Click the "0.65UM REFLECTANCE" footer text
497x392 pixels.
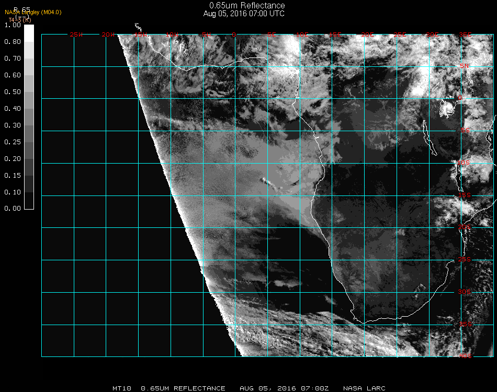click(183, 388)
